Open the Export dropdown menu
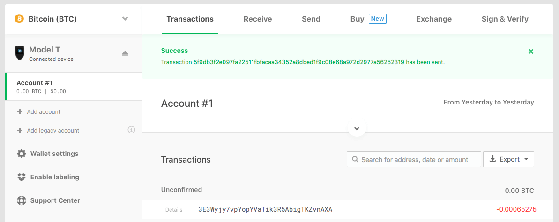 (508, 159)
